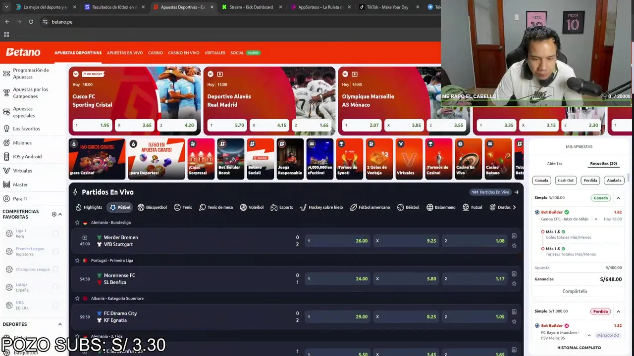The image size is (634, 356).
Task: Open stats icon for Werder Bremen match
Action: [x=514, y=236]
